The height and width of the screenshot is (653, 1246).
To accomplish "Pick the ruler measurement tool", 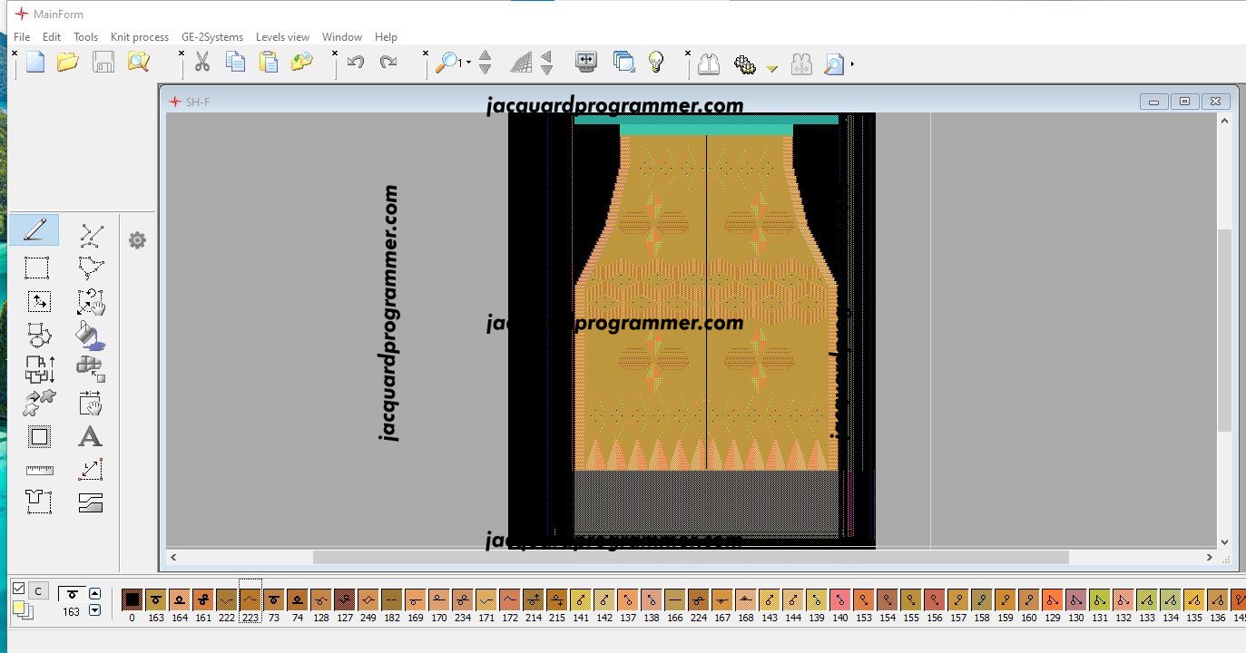I will click(x=39, y=470).
